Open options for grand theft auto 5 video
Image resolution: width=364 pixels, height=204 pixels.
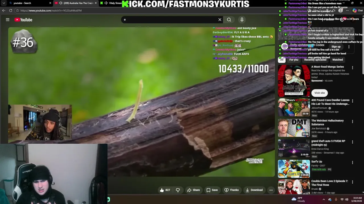click(x=352, y=142)
